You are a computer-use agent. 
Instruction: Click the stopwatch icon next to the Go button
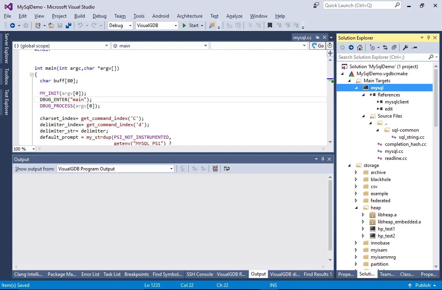(x=330, y=46)
